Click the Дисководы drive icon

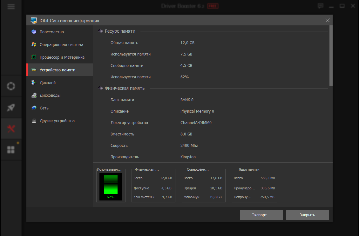pyautogui.click(x=34, y=95)
